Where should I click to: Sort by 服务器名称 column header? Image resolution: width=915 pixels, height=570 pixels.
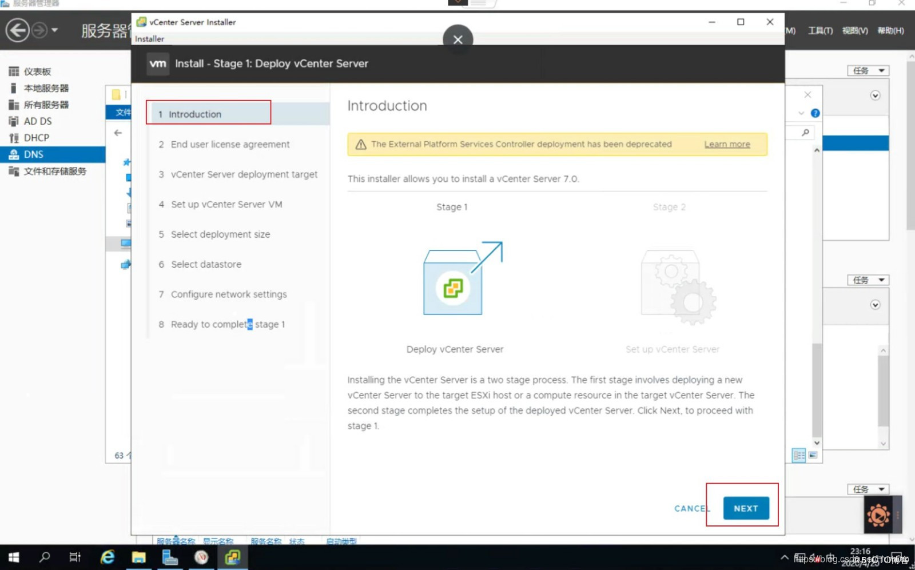pos(176,541)
